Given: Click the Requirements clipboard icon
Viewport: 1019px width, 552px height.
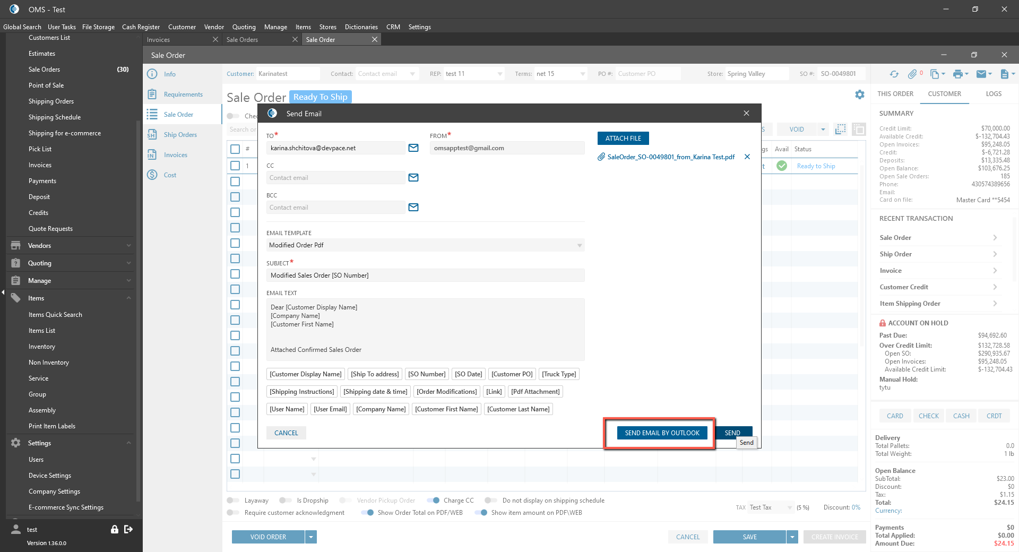Looking at the screenshot, I should click(x=152, y=94).
